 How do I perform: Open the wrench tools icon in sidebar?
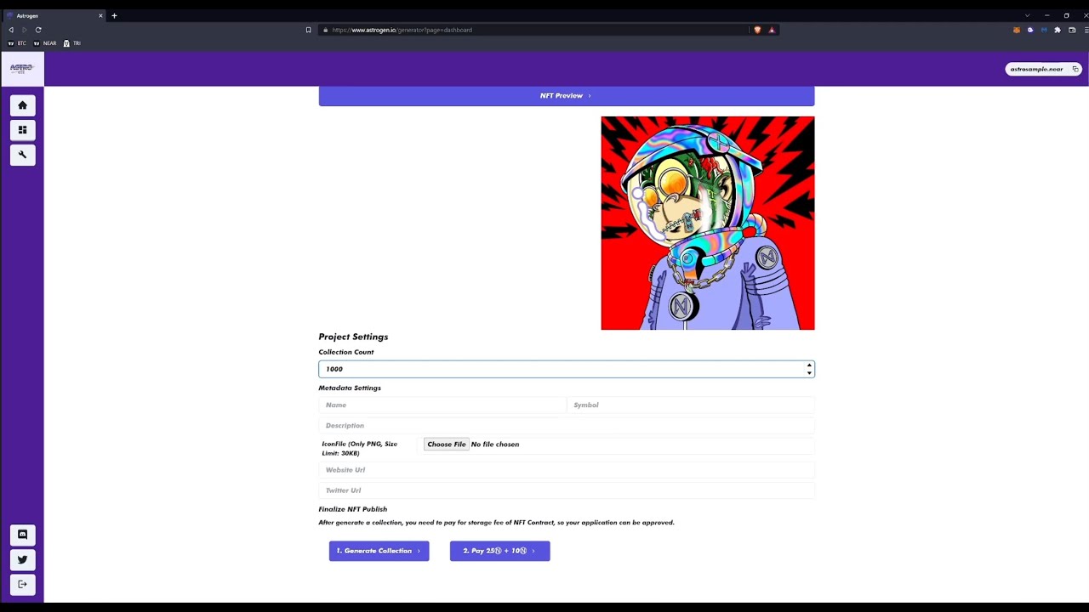click(22, 155)
